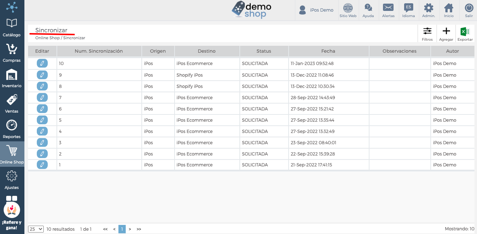Click the Observaciones column header
477x234 pixels.
click(x=399, y=51)
